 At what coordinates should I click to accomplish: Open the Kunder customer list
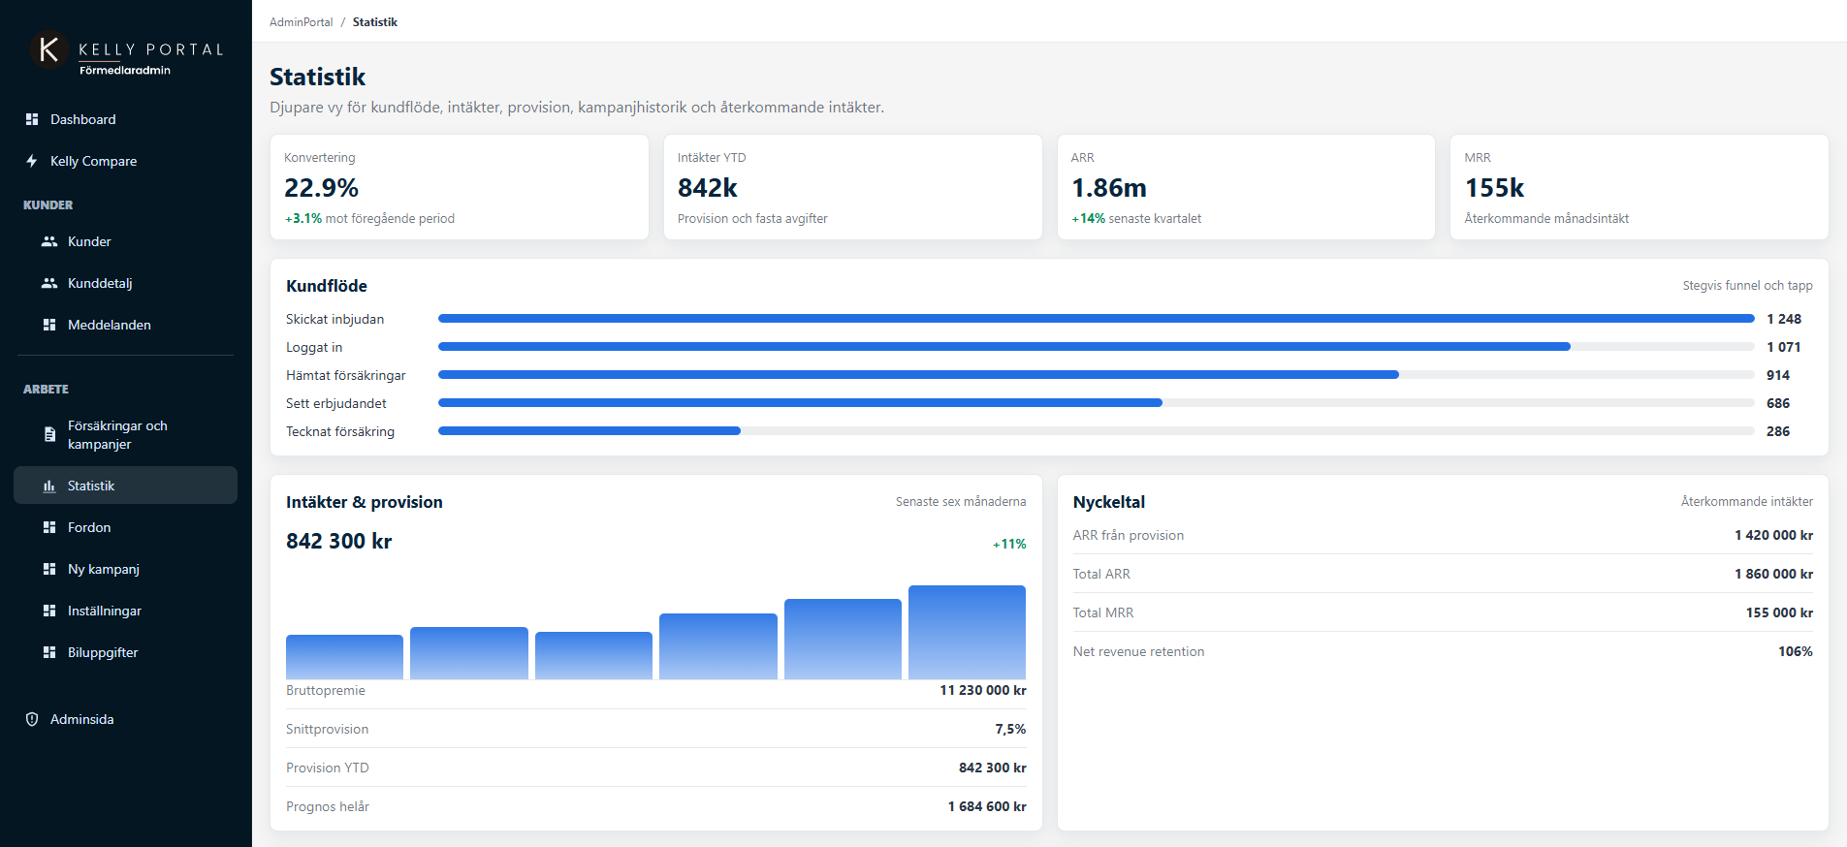click(125, 241)
